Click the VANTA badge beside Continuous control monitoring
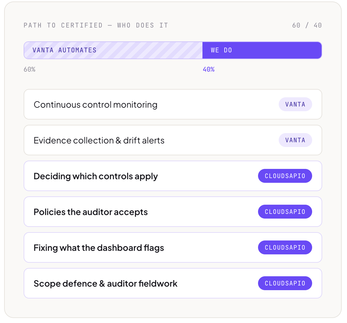The height and width of the screenshot is (323, 347). (295, 104)
